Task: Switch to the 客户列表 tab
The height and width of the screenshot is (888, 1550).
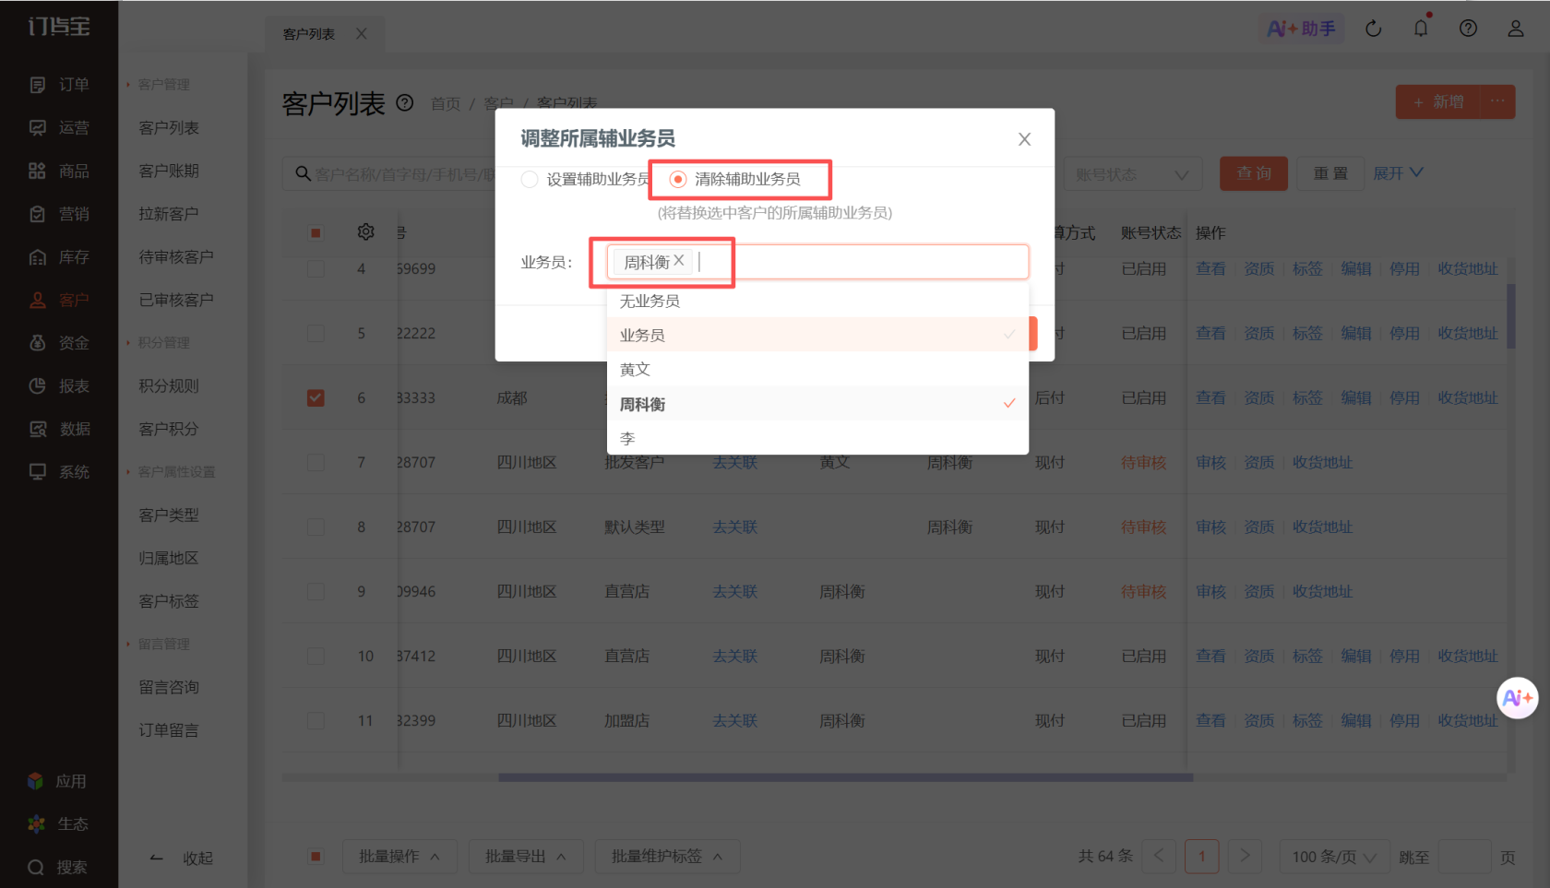Action: 309,34
